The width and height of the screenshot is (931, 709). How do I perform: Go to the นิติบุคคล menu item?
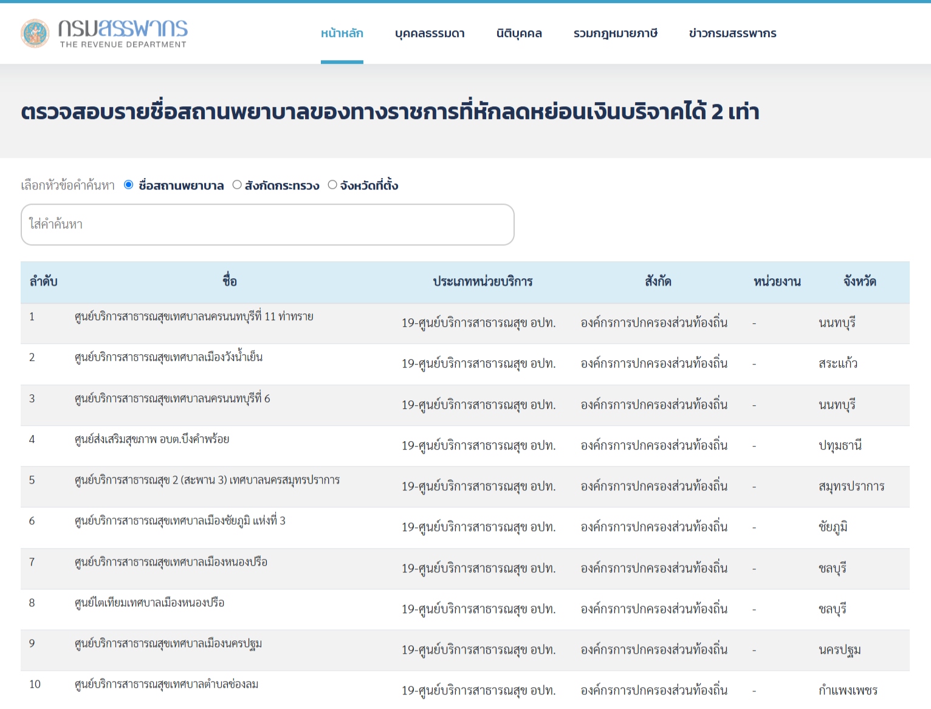519,33
